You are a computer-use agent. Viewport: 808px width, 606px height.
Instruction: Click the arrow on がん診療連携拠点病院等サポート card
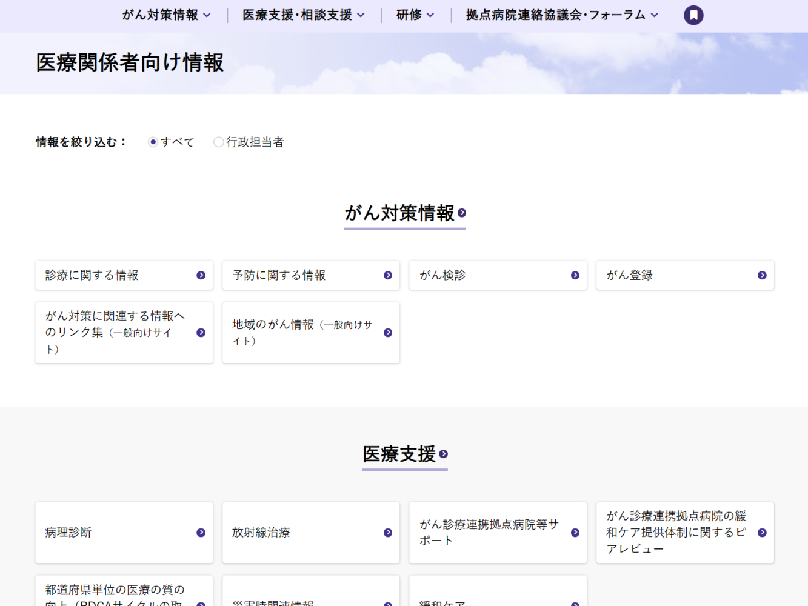pos(575,533)
